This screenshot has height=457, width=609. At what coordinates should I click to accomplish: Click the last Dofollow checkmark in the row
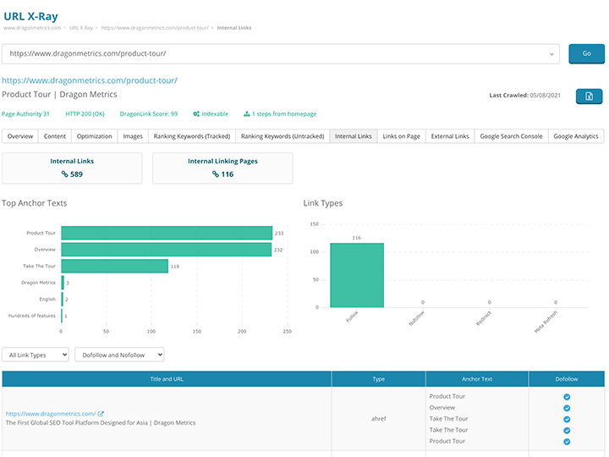(x=567, y=441)
